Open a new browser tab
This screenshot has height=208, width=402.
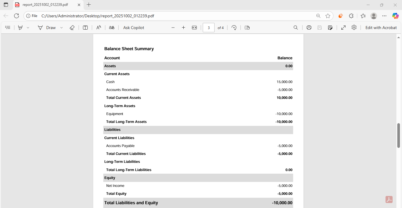[x=89, y=5]
